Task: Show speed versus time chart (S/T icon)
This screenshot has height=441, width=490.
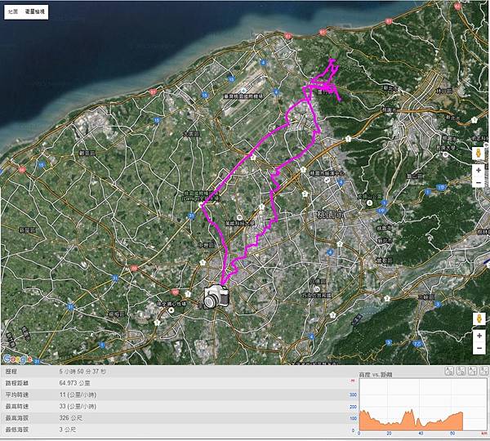Action: (x=484, y=371)
